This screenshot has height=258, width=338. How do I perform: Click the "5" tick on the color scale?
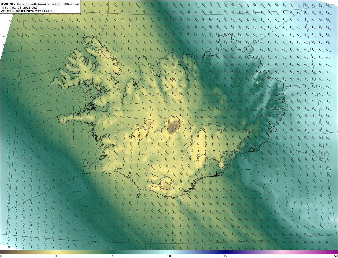coord(113,256)
